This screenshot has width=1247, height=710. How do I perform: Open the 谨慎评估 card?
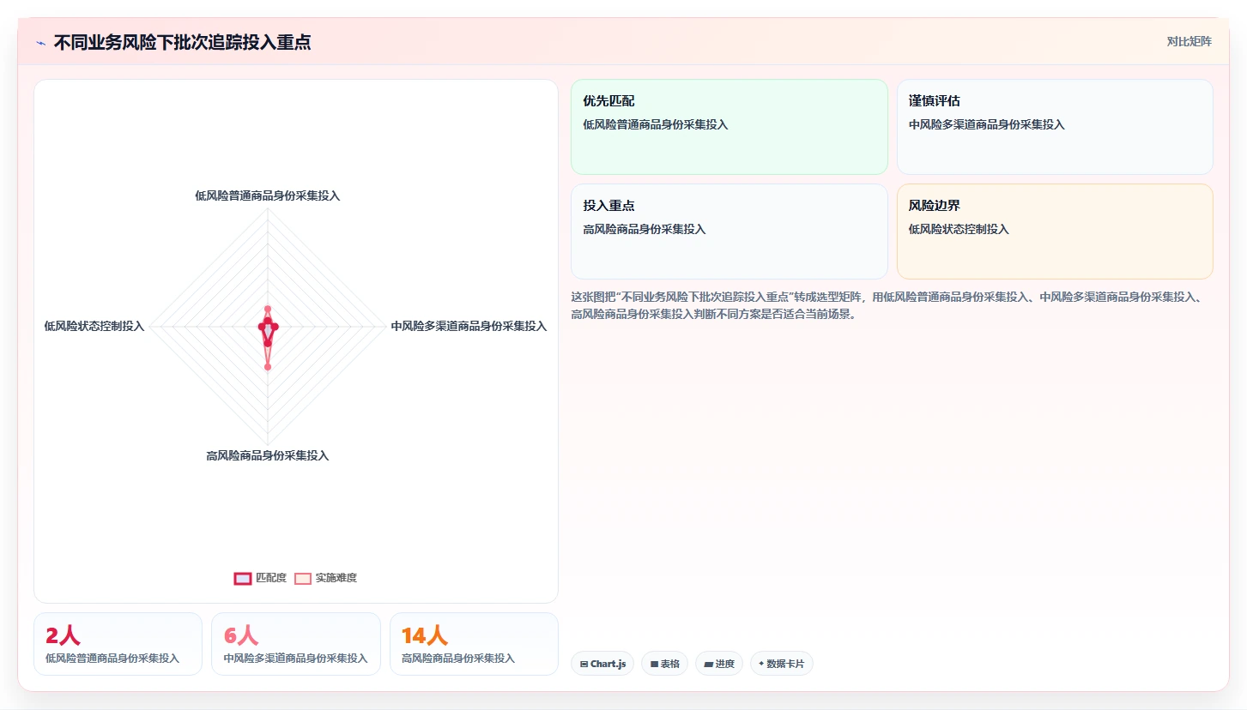pyautogui.click(x=1055, y=127)
